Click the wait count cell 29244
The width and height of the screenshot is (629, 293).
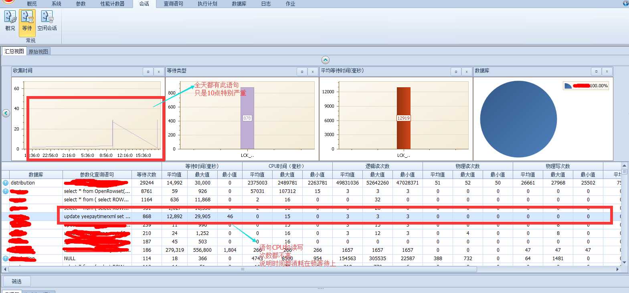coord(147,183)
